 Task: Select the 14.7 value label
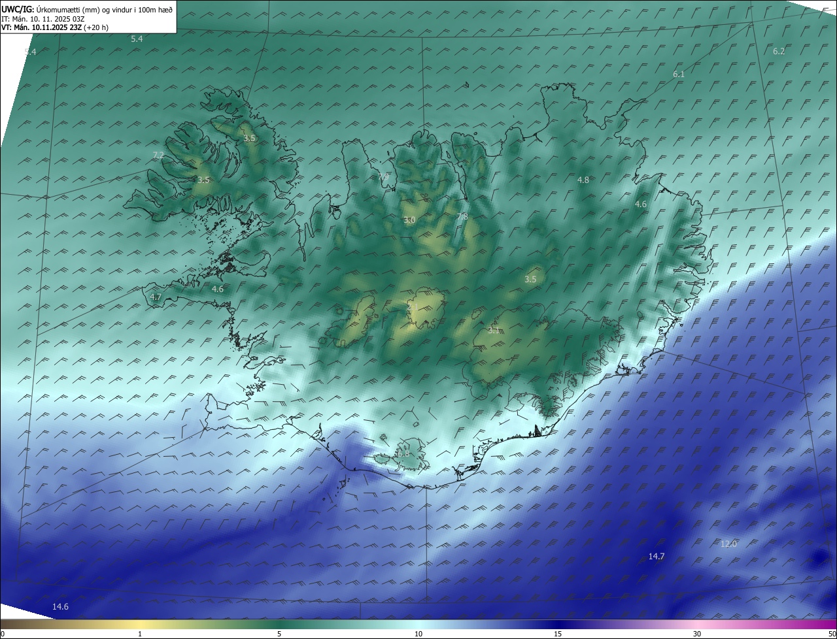pyautogui.click(x=657, y=557)
